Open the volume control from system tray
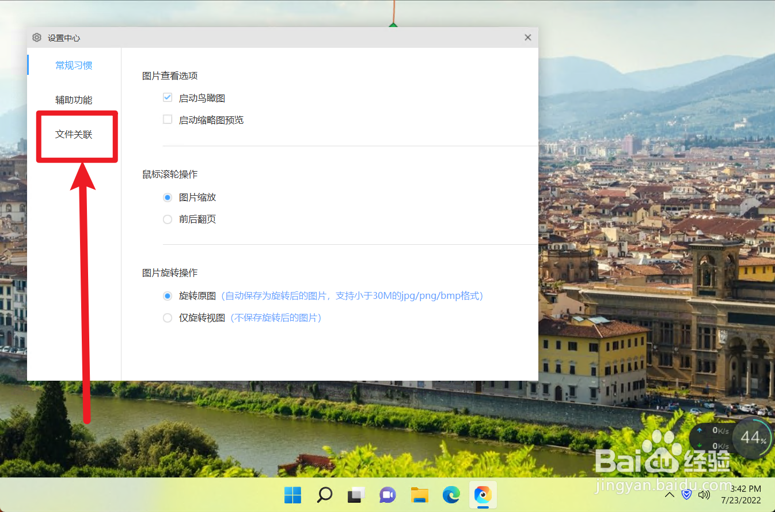This screenshot has height=512, width=775. point(704,494)
